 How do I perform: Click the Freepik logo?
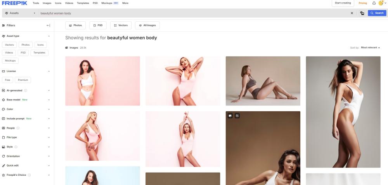[14, 3]
